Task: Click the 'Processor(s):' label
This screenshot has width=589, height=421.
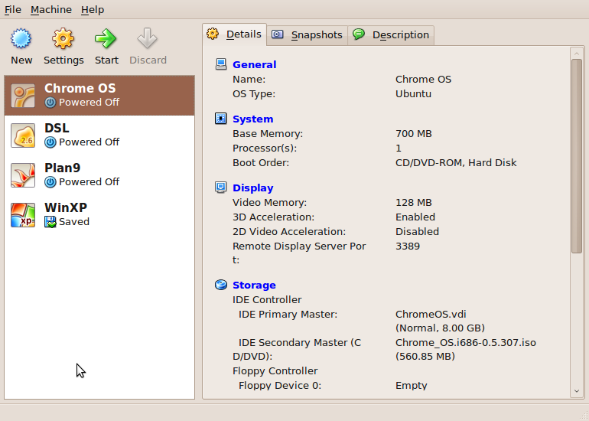Action: pos(265,148)
